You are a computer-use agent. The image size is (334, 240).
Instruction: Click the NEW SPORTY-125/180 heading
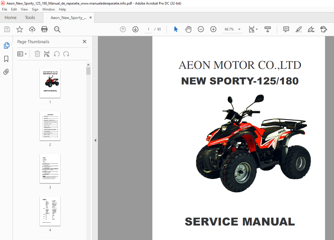click(240, 81)
